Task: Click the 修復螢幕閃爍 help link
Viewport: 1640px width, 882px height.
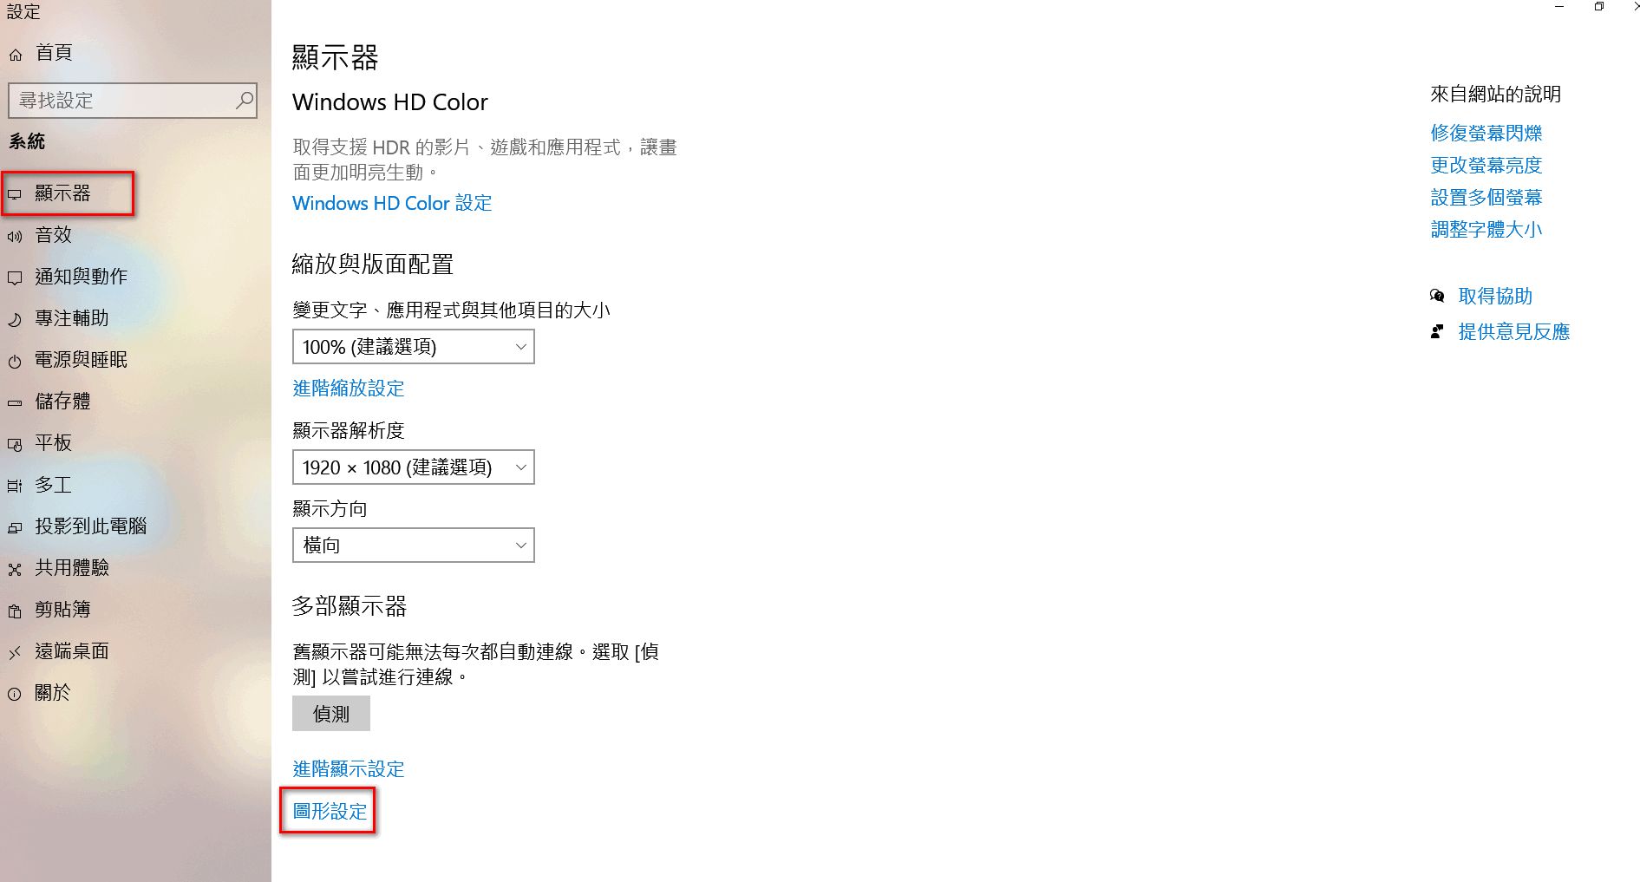Action: coord(1486,133)
